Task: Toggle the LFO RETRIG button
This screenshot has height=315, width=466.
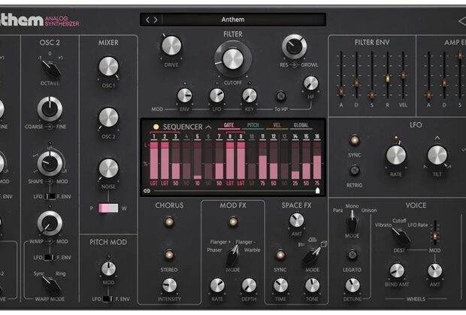Action: (354, 170)
